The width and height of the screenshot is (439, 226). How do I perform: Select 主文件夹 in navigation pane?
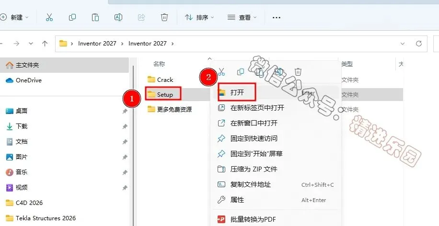point(64,65)
